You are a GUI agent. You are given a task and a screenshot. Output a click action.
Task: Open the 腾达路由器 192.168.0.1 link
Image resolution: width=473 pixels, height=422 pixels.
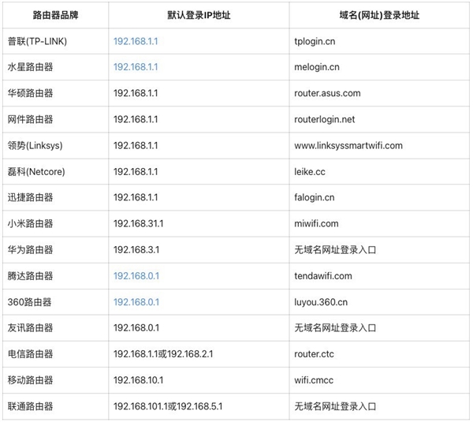click(136, 276)
